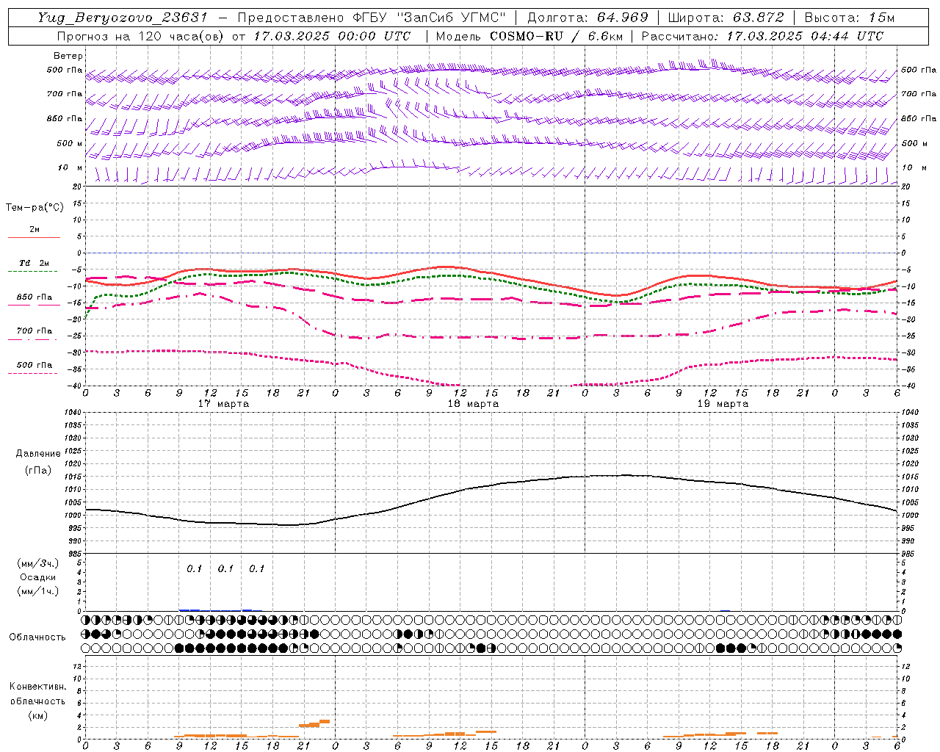
Task: Click the 'Осадки' precipitation label
Action: (38, 577)
